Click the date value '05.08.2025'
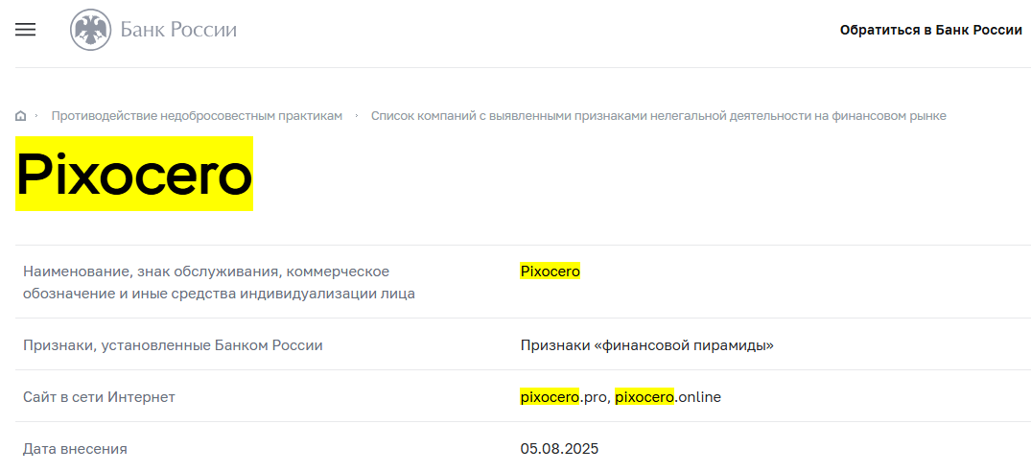Screen dimensions: 1031x472 click(559, 449)
